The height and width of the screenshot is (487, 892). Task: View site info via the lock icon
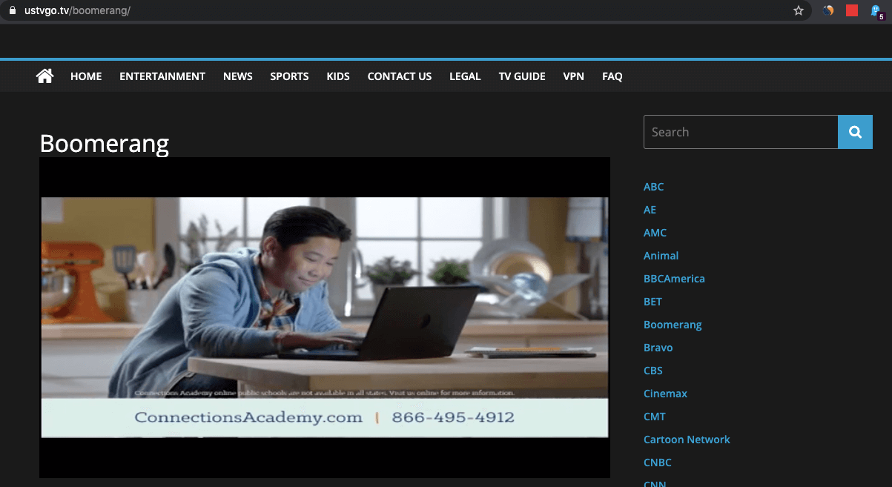[x=12, y=11]
